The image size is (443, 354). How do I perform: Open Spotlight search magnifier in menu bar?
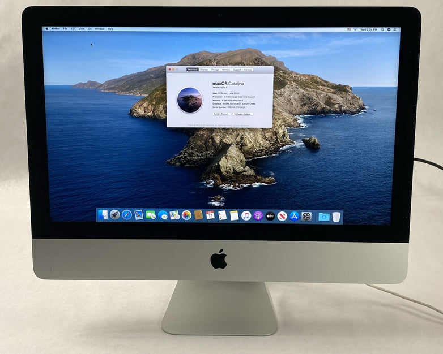382,29
